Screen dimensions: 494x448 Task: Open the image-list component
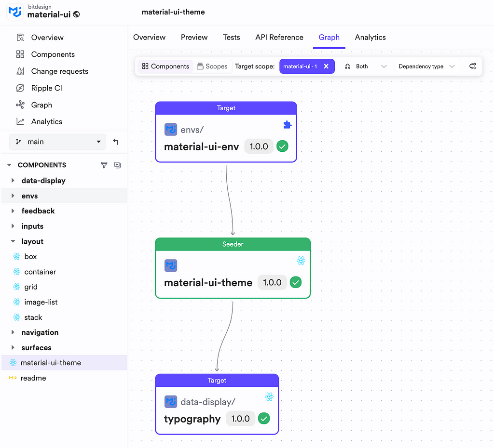coord(41,302)
